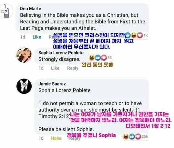174x148 pixels.
Task: Click heart reaction icon on Deo's comment
Action: tap(140, 35)
